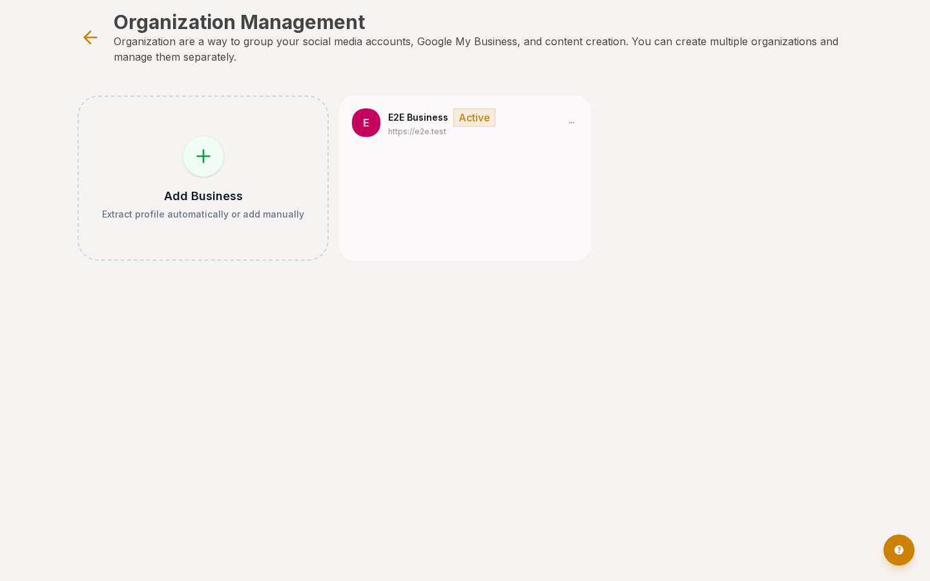Open the https://e2e.test link
This screenshot has height=581, width=930.
[x=417, y=132]
